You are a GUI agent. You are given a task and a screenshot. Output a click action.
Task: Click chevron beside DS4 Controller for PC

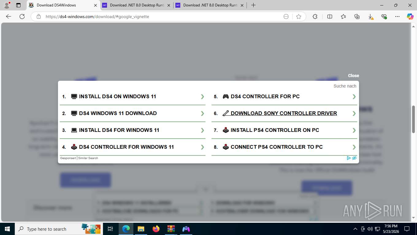pyautogui.click(x=354, y=97)
